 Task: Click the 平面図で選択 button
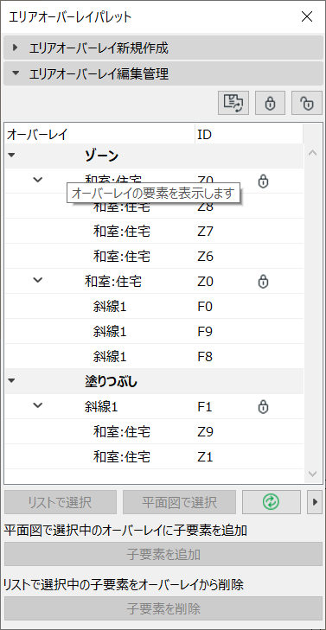point(179,502)
